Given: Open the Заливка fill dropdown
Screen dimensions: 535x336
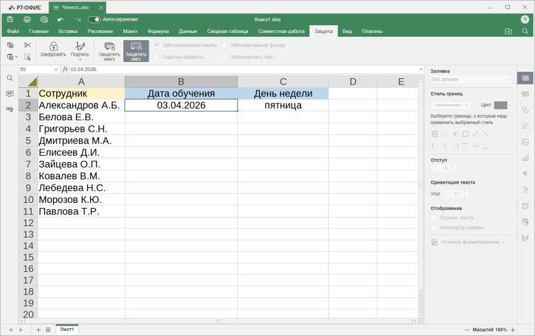Looking at the screenshot, I should pos(471,79).
